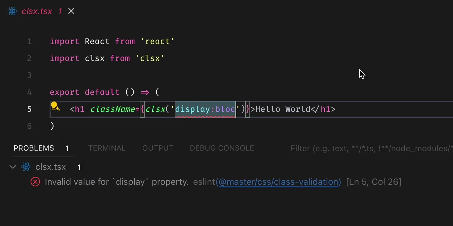This screenshot has width=453, height=226.
Task: Click the 'display:bloc' string with error underline
Action: coord(205,109)
